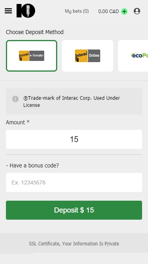Focus the Amount field showing 15

[74, 139]
